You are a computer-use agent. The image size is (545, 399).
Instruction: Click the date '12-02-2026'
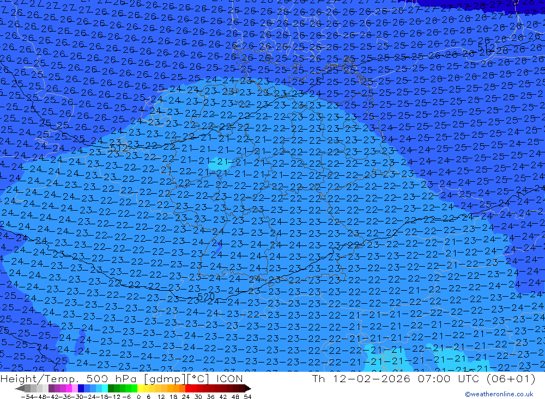point(371,378)
